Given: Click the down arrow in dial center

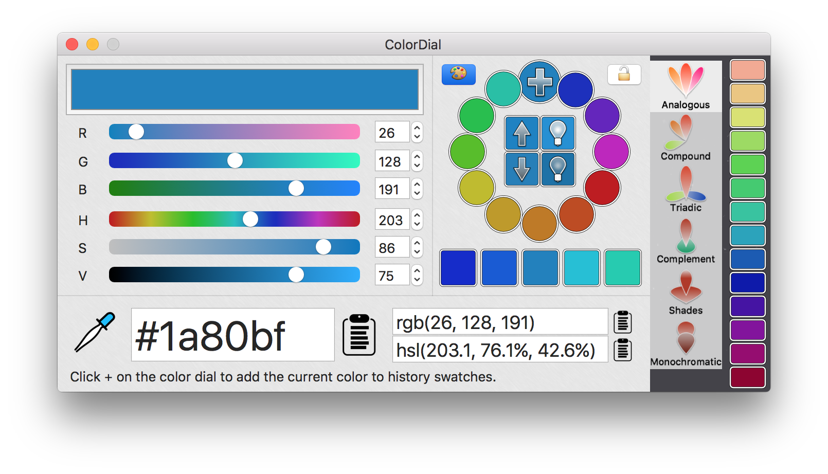Looking at the screenshot, I should 522,169.
